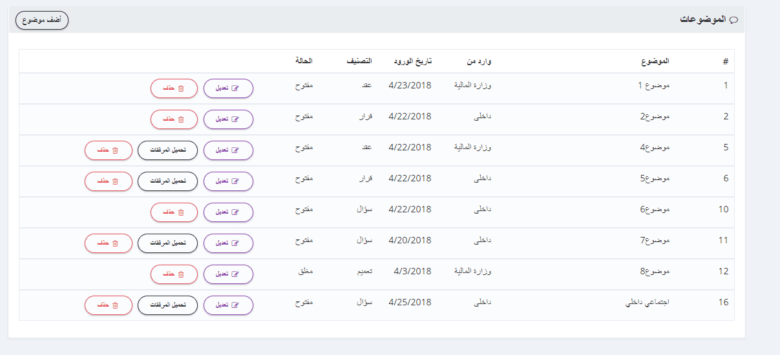Click the trash icon for موضوع4 row

[x=115, y=150]
